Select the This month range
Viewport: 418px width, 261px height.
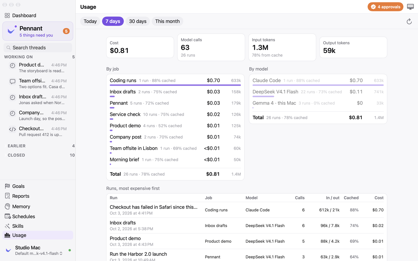tap(167, 21)
